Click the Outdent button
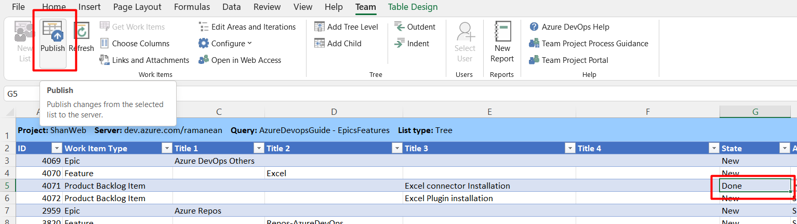Screen dimensions: 797x224 click(415, 27)
